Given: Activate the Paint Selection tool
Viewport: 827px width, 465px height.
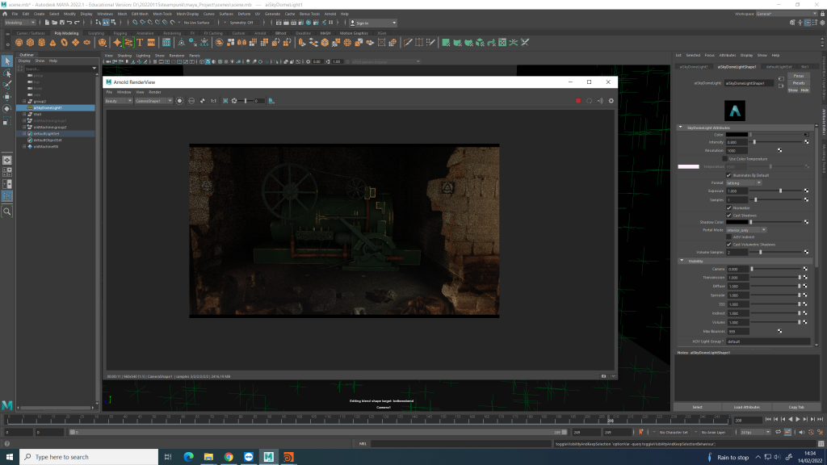Looking at the screenshot, I should [7, 84].
